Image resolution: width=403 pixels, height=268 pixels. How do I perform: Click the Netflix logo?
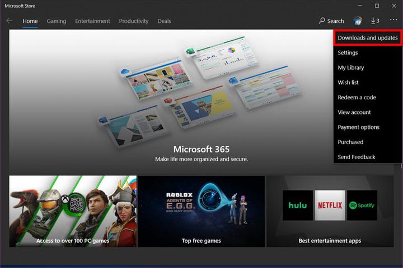click(330, 205)
